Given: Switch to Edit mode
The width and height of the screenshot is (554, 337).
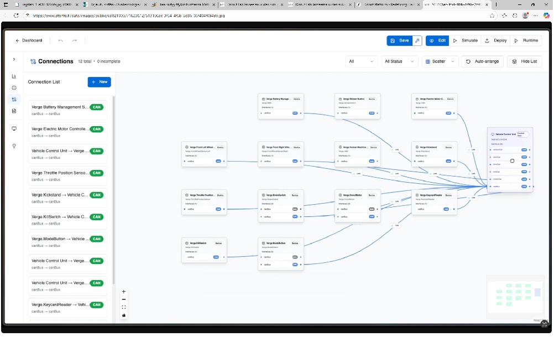Looking at the screenshot, I should pyautogui.click(x=437, y=40).
